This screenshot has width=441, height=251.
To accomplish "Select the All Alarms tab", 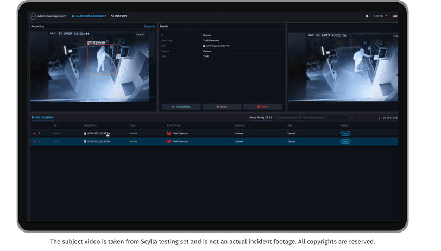I will click(x=42, y=117).
